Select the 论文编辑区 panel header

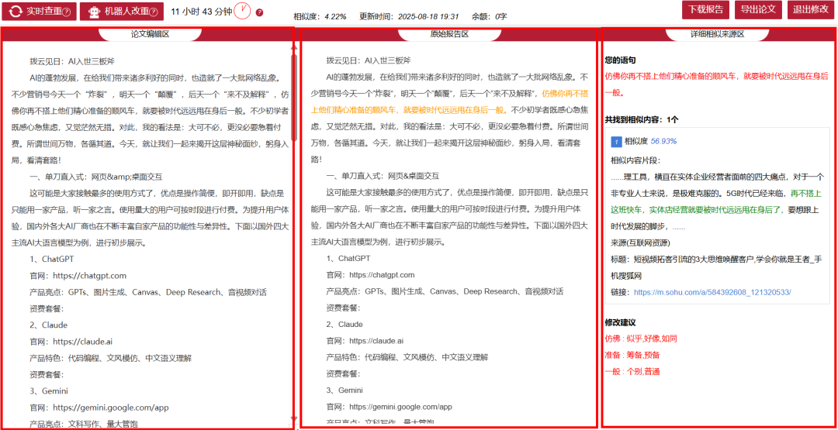click(x=151, y=34)
